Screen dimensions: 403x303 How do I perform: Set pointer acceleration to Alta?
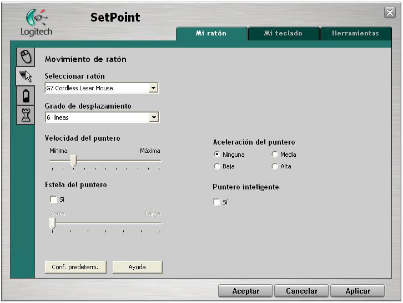pyautogui.click(x=275, y=166)
